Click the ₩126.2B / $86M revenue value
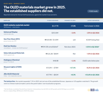 [x=52, y=54]
